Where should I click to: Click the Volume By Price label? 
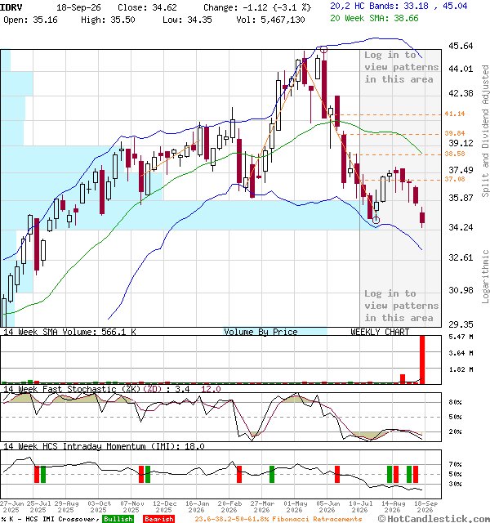pos(261,332)
